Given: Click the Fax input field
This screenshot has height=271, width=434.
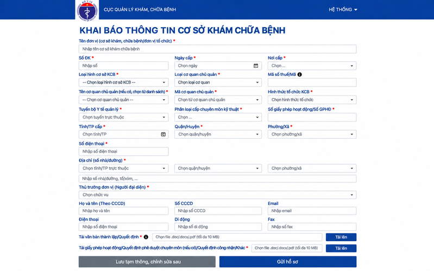Looking at the screenshot, I should pos(312,227).
